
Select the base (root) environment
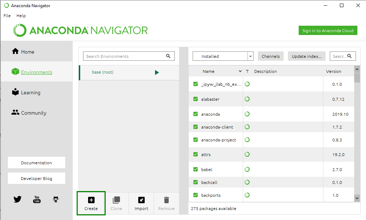(129, 72)
